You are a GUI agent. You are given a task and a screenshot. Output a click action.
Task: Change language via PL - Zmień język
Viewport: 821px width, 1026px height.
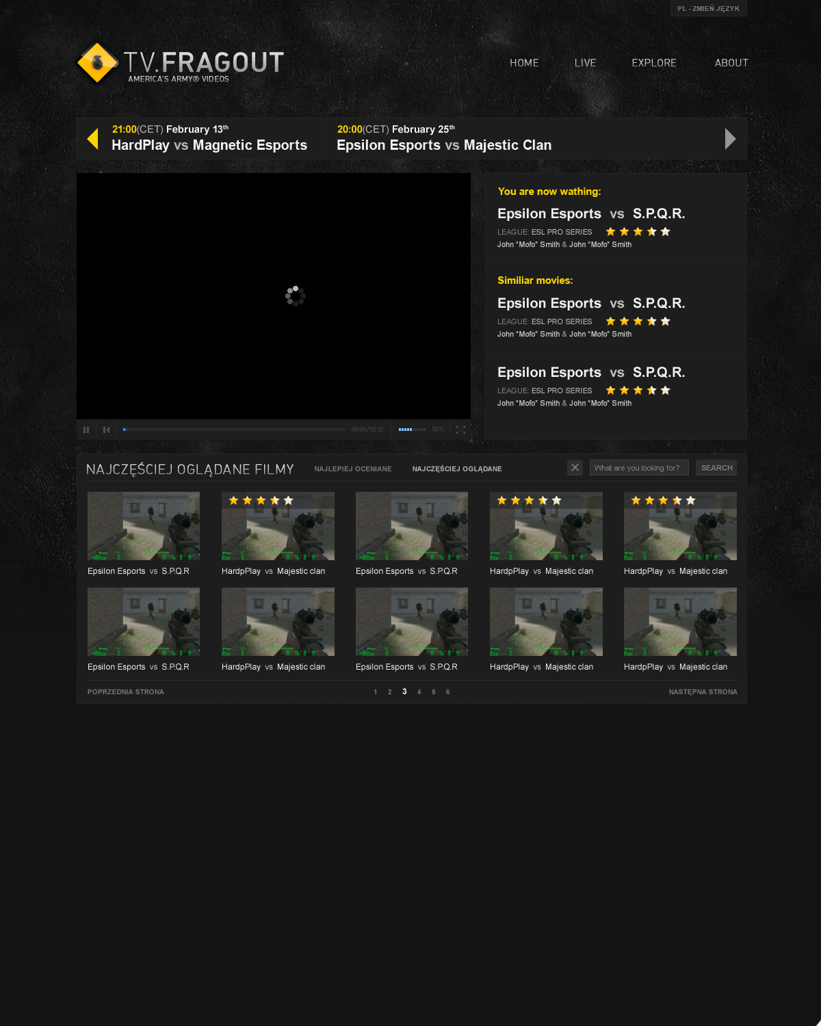point(708,8)
